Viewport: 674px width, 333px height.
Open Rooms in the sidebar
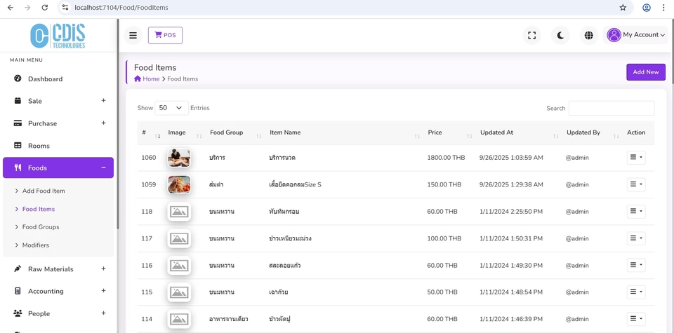coord(39,146)
